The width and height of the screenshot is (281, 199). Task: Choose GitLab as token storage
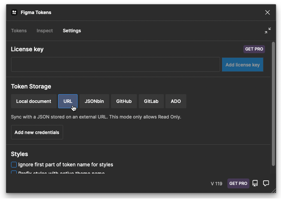point(151,101)
